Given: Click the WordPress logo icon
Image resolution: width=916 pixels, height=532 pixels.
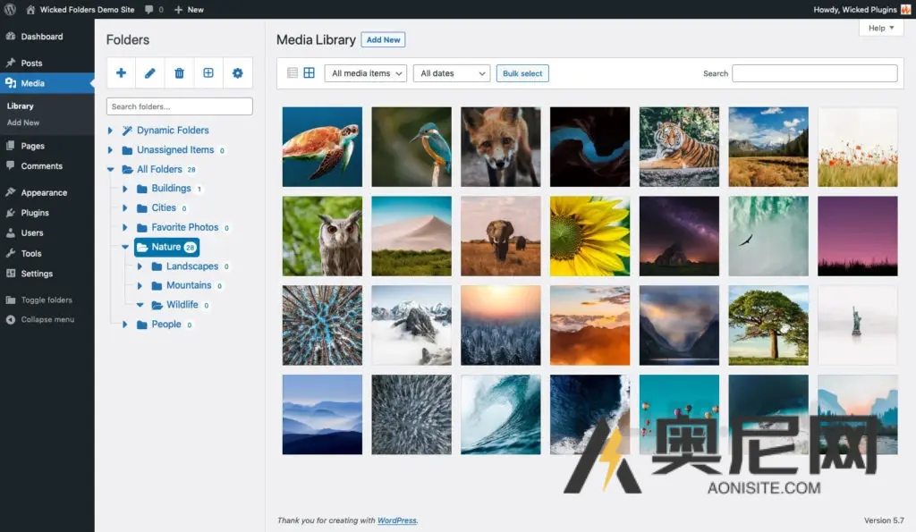Looking at the screenshot, I should [x=11, y=9].
